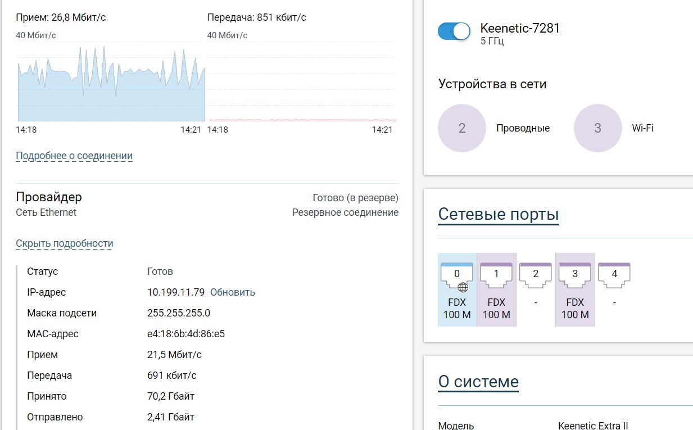Click the globe icon on port 0
The image size is (693, 430).
pyautogui.click(x=463, y=288)
